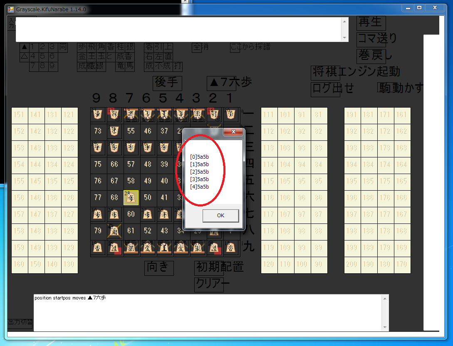Select the pawn piece numbered 37 on row 三
453x346 pixels.
(x=131, y=148)
